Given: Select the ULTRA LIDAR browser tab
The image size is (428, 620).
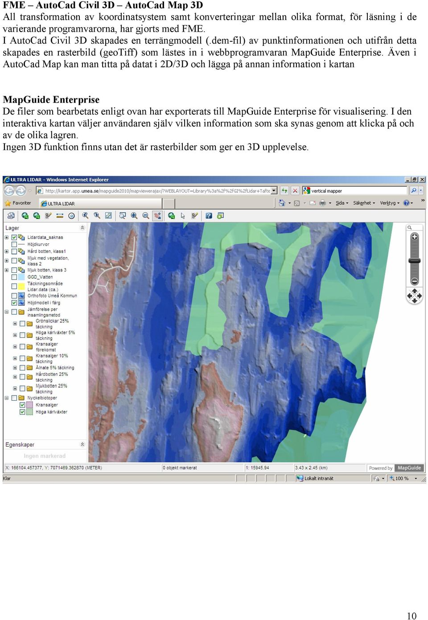Looking at the screenshot, I should [101, 203].
